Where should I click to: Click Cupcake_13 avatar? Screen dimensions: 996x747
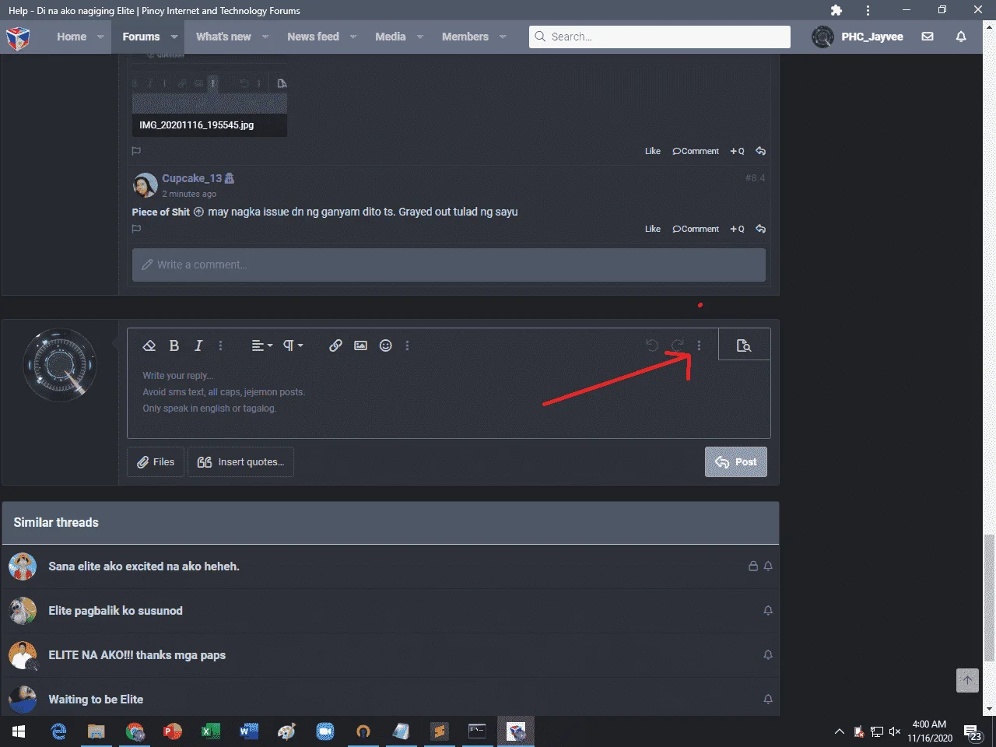pos(145,185)
